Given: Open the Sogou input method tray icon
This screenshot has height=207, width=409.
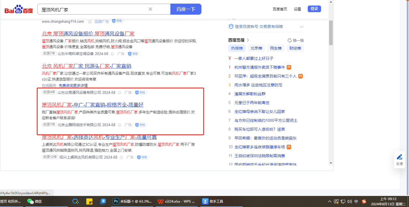Looking at the screenshot, I should (364, 201).
